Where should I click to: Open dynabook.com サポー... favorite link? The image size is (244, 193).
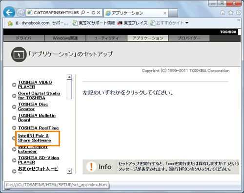pos(41,23)
